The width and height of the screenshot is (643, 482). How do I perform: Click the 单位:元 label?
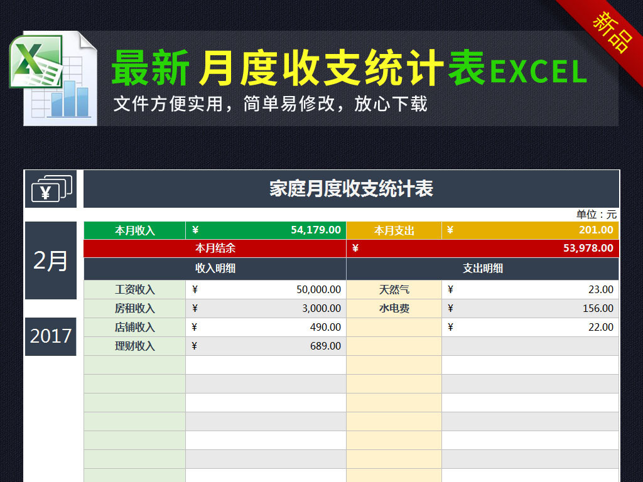coord(597,215)
